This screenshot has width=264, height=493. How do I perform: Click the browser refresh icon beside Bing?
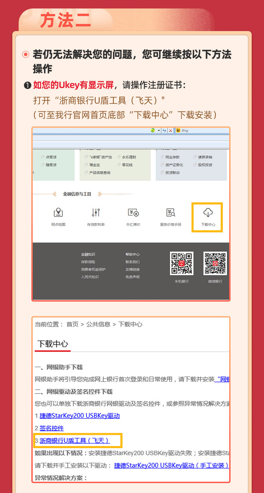(x=164, y=130)
